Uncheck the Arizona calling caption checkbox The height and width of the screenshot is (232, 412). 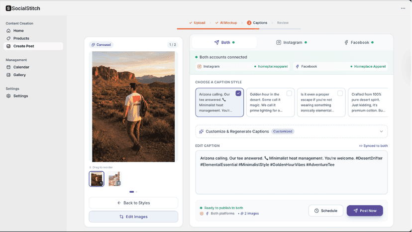point(238,94)
